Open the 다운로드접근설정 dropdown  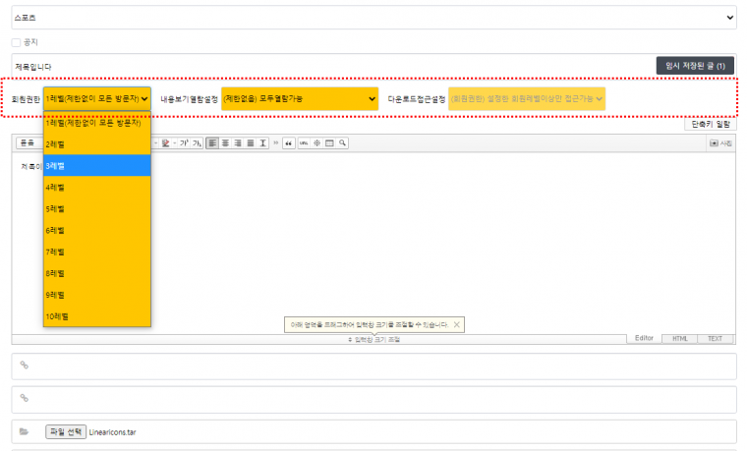click(527, 98)
